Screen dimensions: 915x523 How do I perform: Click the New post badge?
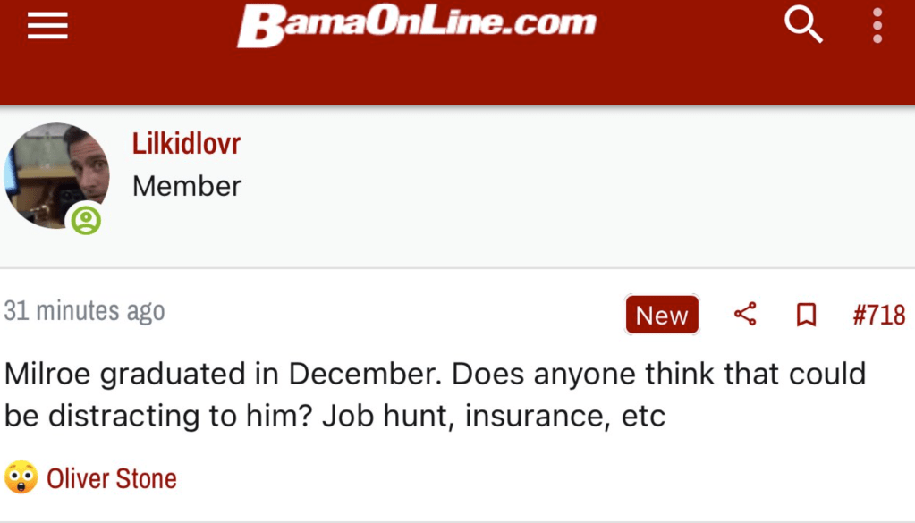[x=662, y=316]
